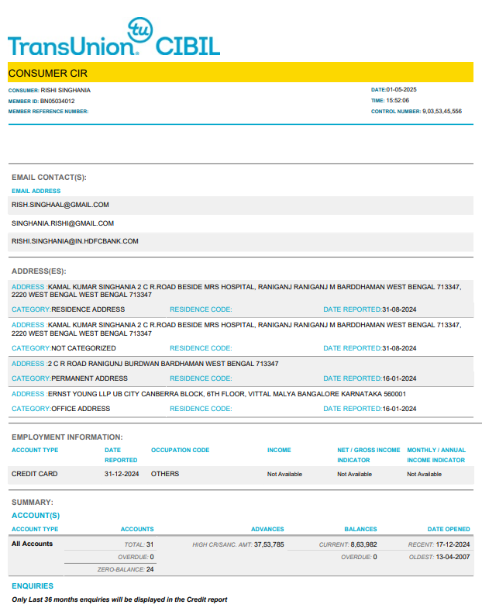
Task: Select the CREDIT CARD account type cell
Action: [x=35, y=474]
